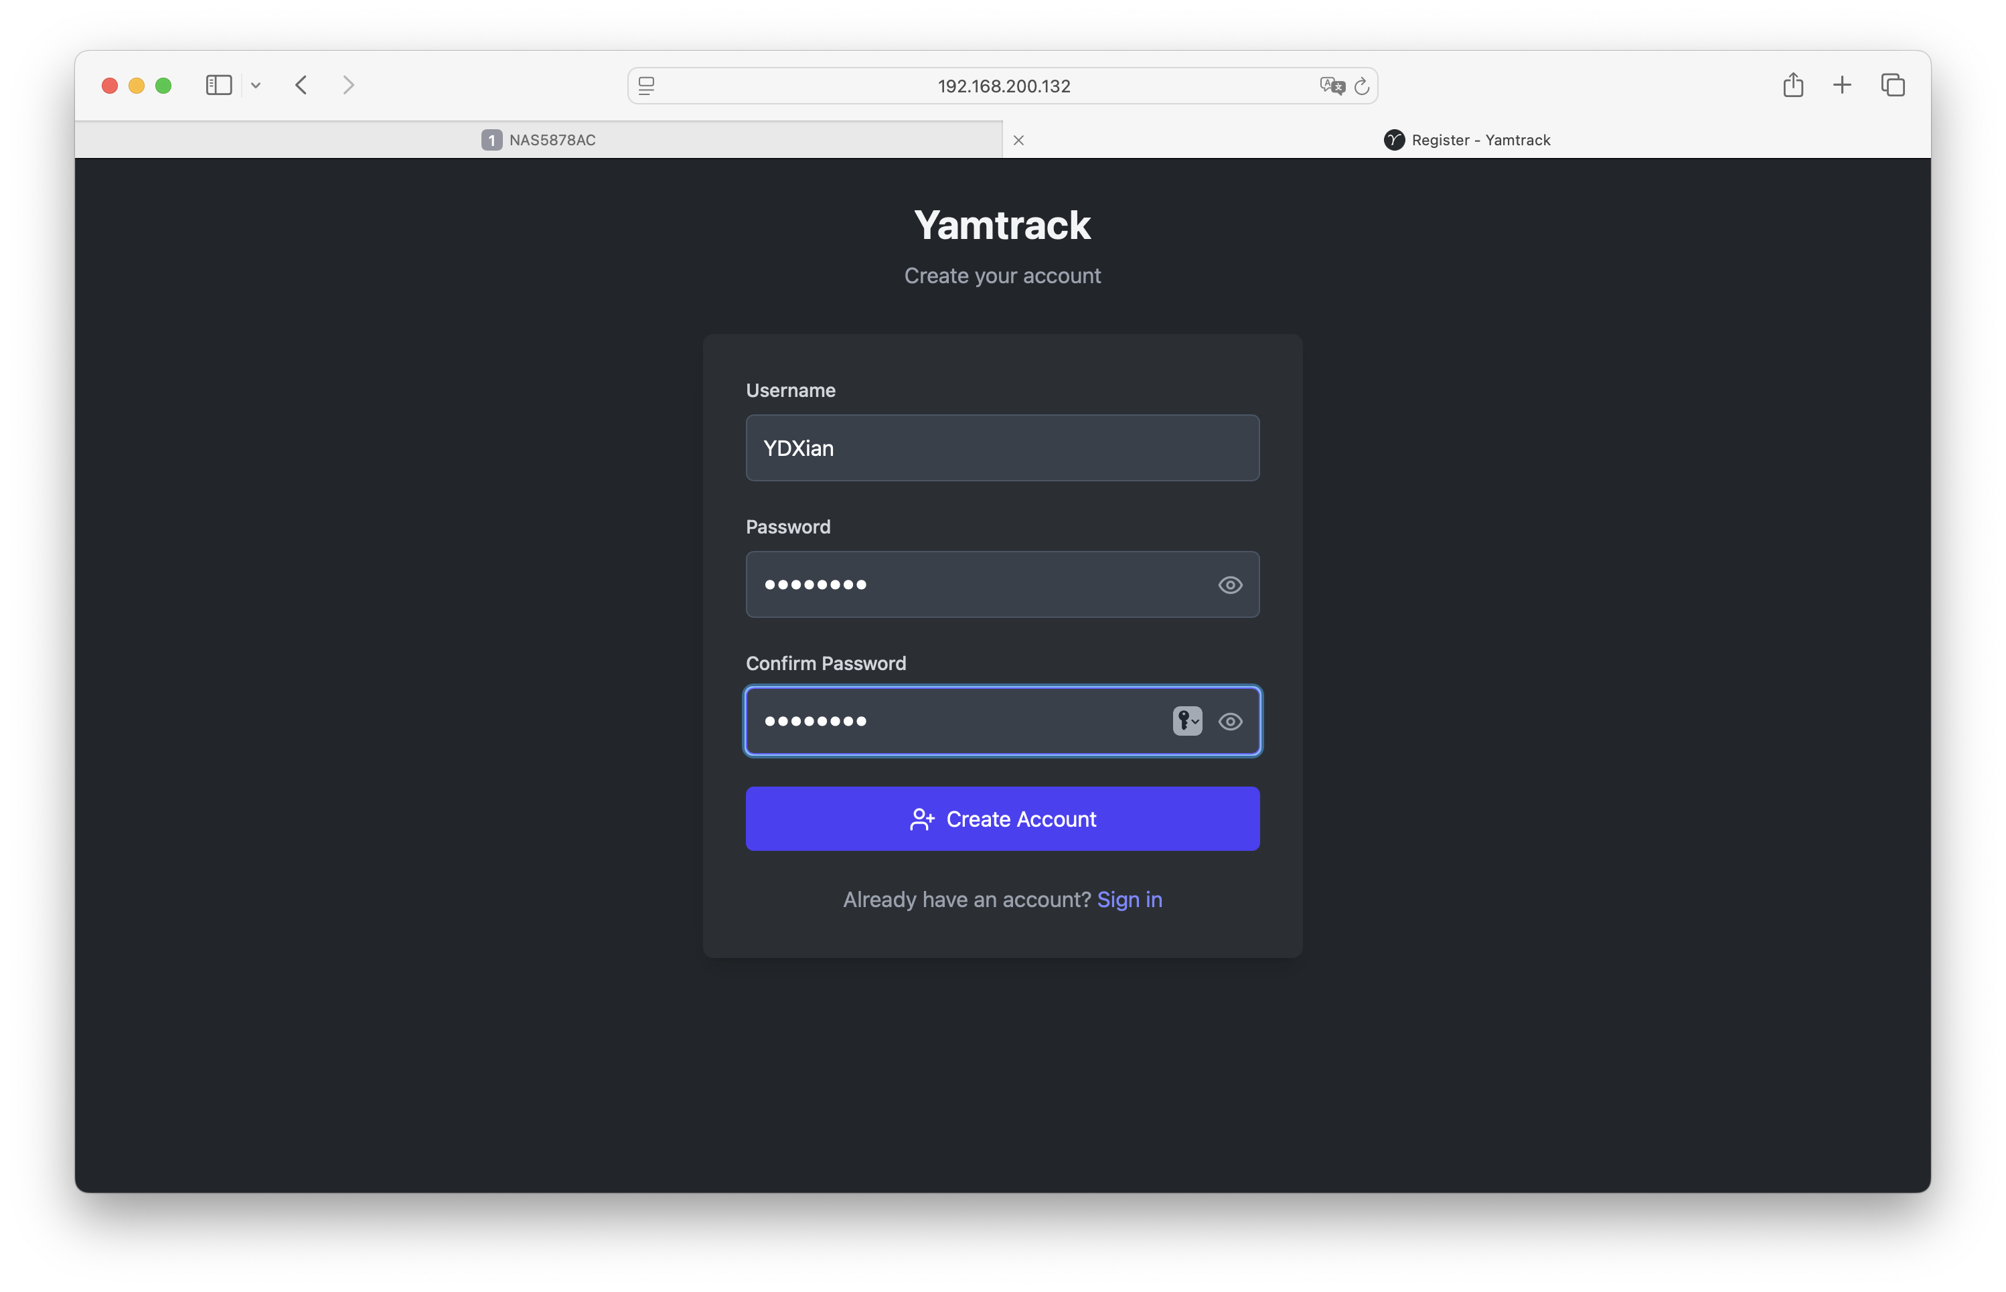
Task: Click the Create Account button
Action: coord(1002,819)
